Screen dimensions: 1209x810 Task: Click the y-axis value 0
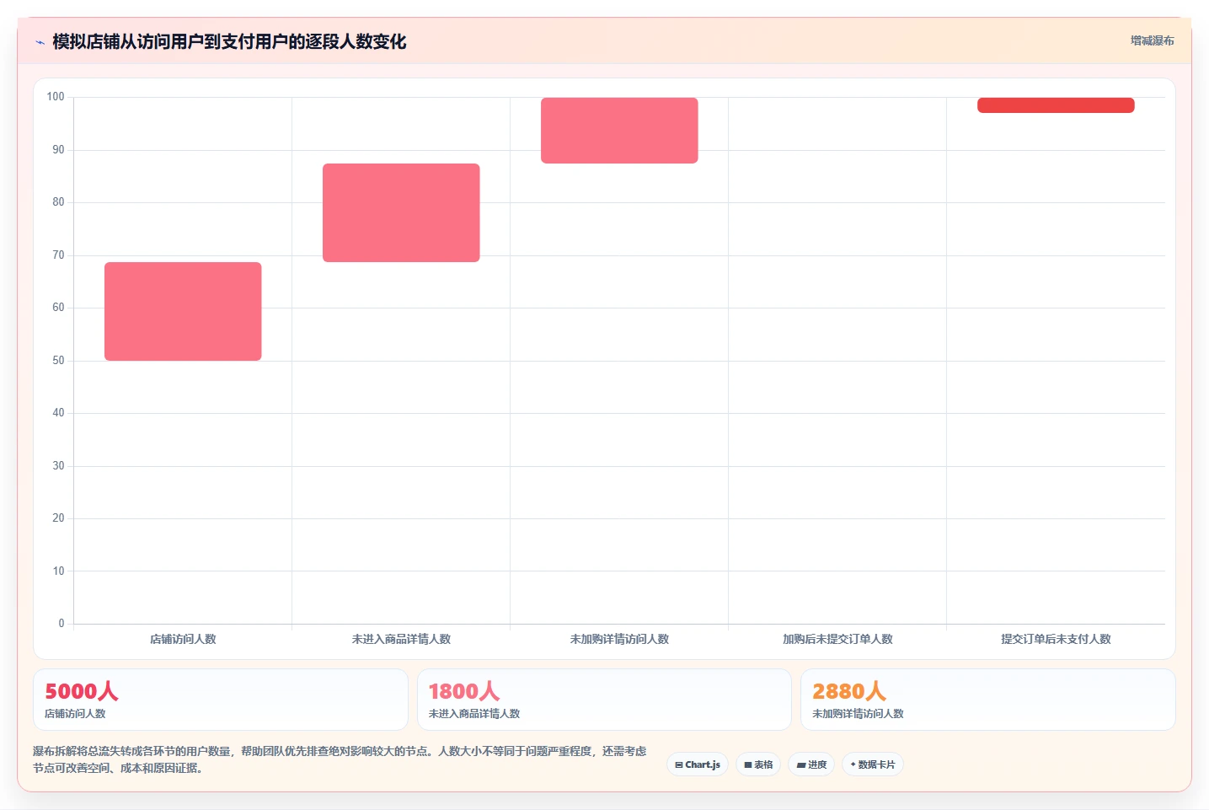pos(61,623)
